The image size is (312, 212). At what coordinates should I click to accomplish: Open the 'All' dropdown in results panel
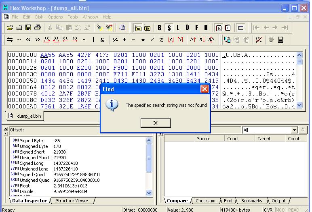(294, 130)
